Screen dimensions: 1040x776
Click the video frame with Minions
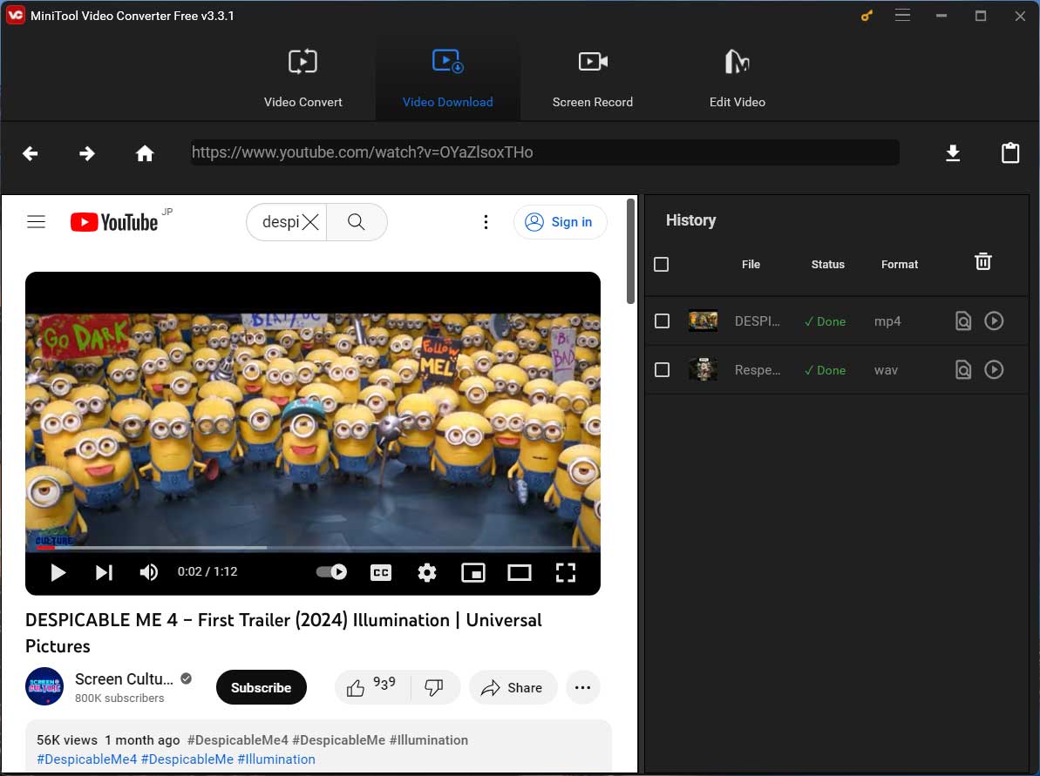[312, 431]
